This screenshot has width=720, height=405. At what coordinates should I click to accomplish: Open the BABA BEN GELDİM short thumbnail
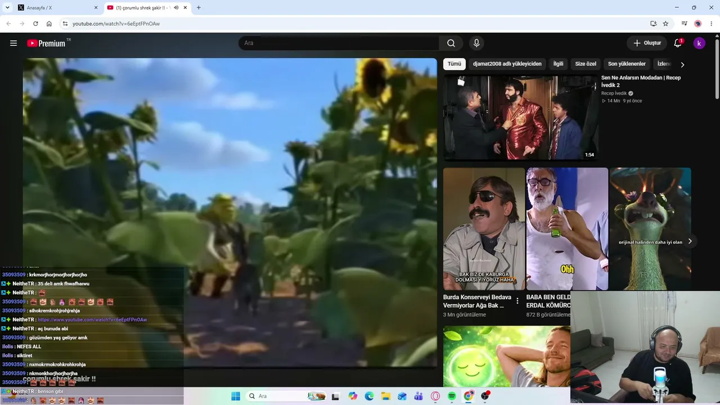click(x=567, y=229)
